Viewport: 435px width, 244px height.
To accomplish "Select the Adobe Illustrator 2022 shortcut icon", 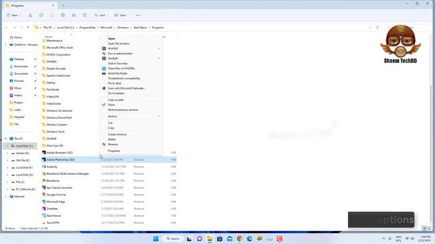I will pos(43,152).
